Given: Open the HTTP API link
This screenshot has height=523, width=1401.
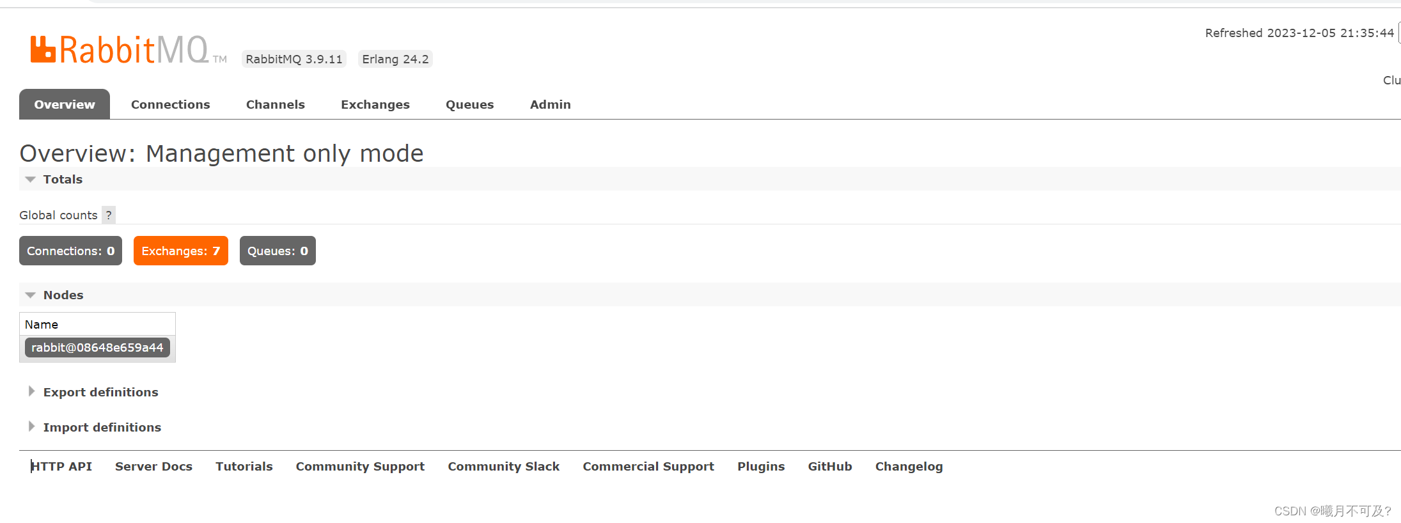Looking at the screenshot, I should point(61,466).
